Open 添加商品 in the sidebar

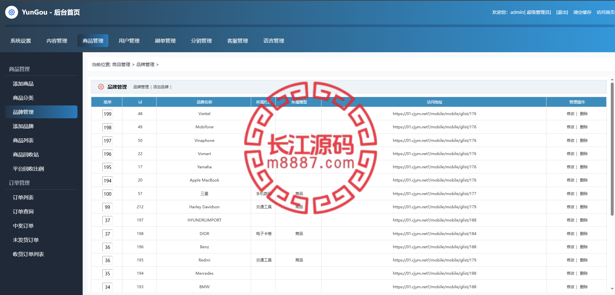41,84
